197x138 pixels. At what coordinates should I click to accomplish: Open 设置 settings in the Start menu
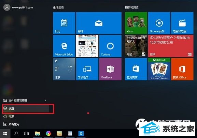tap(26, 109)
